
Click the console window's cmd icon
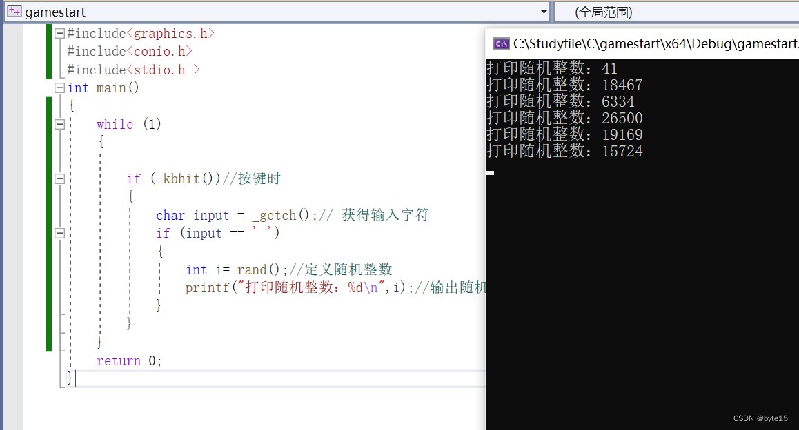tap(502, 44)
